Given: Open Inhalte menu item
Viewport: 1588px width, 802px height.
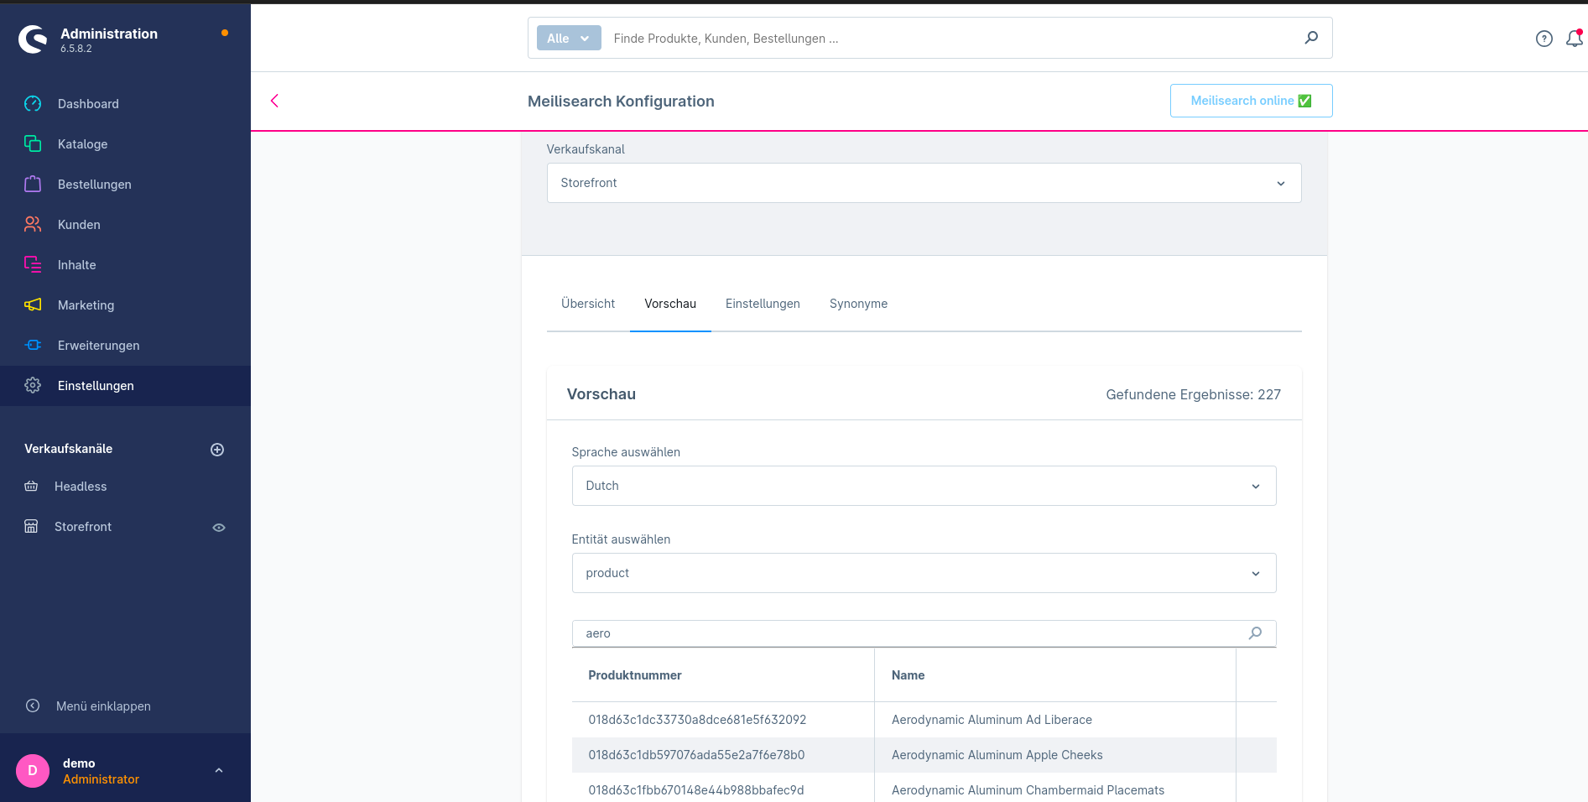Looking at the screenshot, I should click(x=126, y=265).
